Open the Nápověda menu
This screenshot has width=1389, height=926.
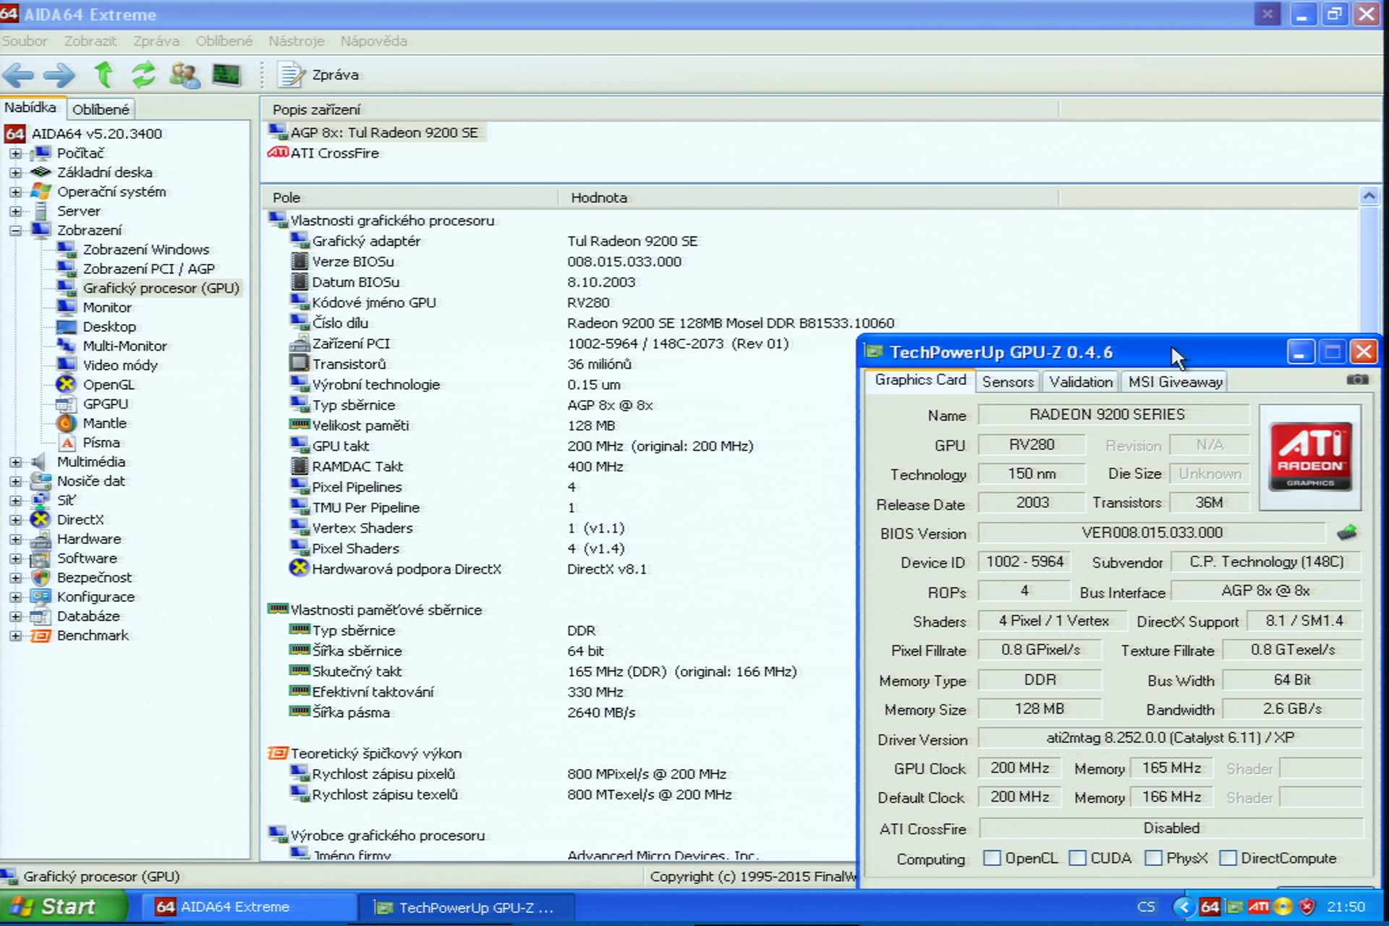[373, 41]
